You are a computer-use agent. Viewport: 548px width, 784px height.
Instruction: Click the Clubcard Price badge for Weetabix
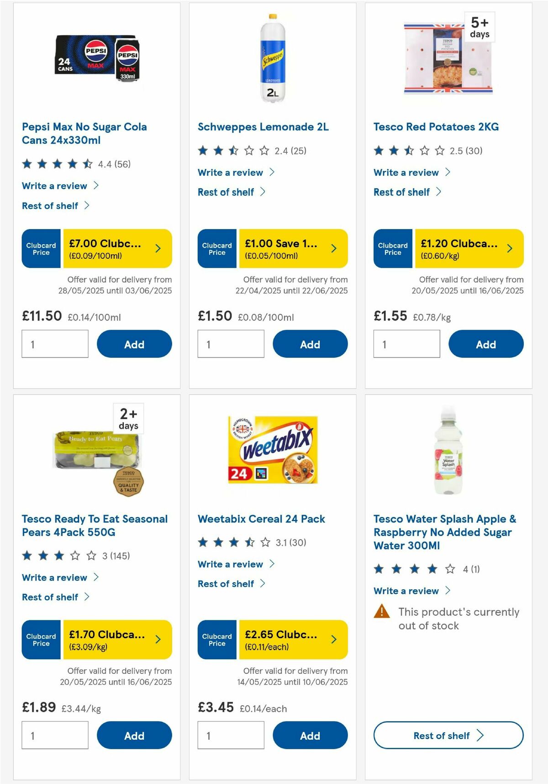tap(216, 640)
